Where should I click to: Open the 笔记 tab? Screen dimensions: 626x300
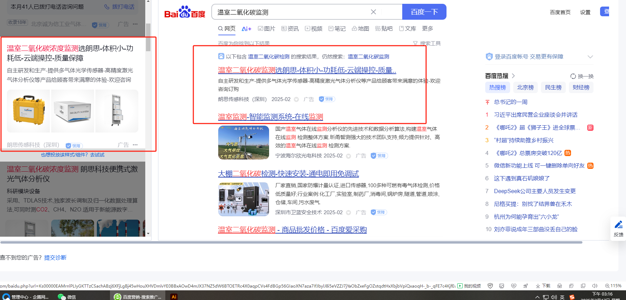click(x=337, y=29)
